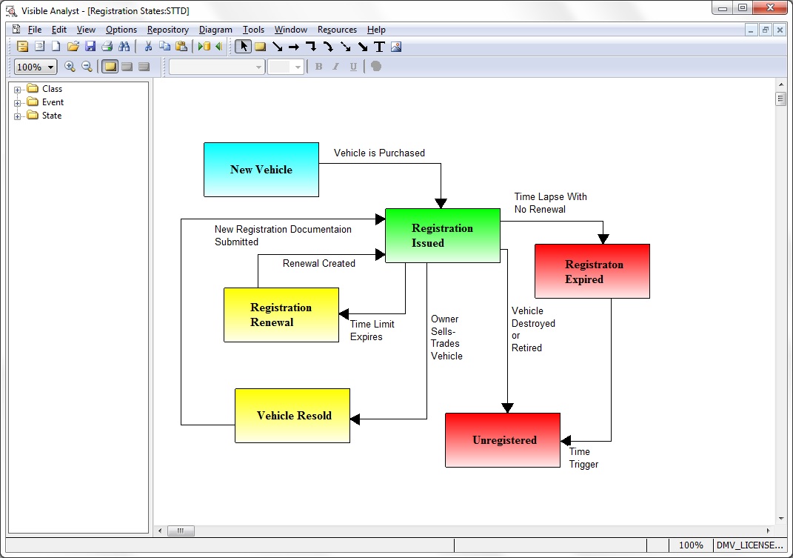The image size is (793, 558).
Task: Click the green arrow into database icon
Action: (204, 47)
